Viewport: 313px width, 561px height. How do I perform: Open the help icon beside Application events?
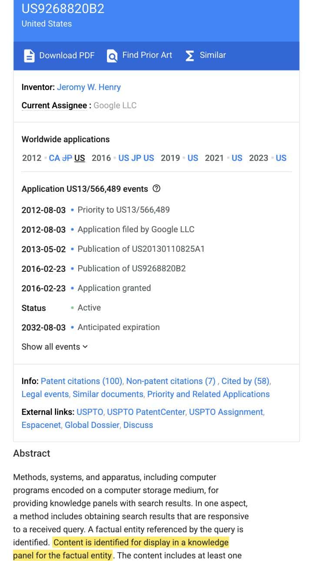click(x=157, y=189)
